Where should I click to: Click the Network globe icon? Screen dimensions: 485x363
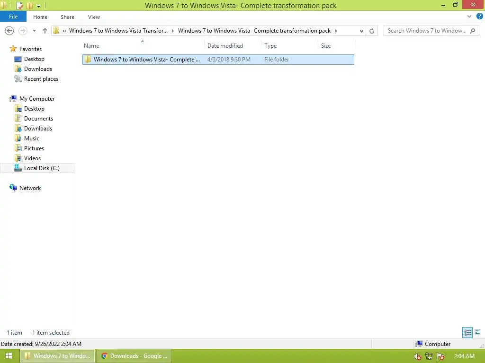point(13,188)
